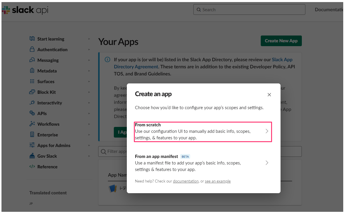
Task: Expand the Block Kit section arrow
Action: pyautogui.click(x=89, y=92)
